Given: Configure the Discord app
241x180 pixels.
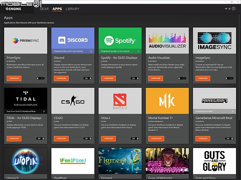Looking at the screenshot, I should tap(61, 78).
